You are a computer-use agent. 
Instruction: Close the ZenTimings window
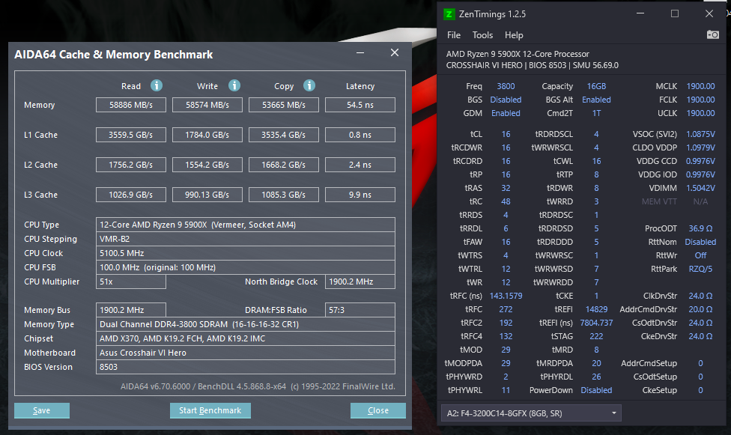(709, 13)
